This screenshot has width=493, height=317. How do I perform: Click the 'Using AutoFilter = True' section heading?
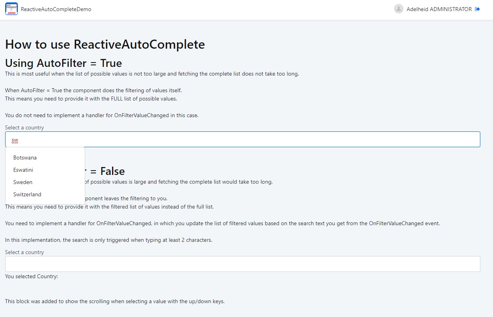[x=63, y=63]
